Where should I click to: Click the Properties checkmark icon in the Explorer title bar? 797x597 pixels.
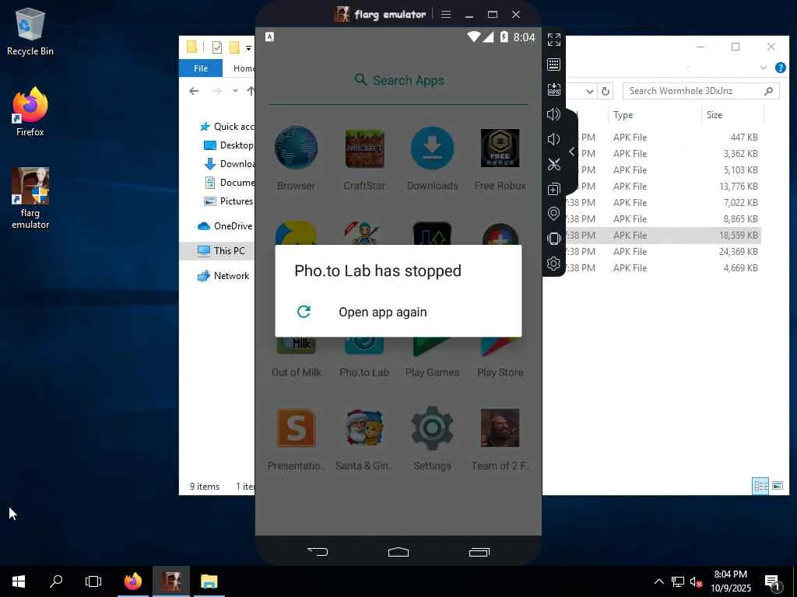pyautogui.click(x=217, y=47)
